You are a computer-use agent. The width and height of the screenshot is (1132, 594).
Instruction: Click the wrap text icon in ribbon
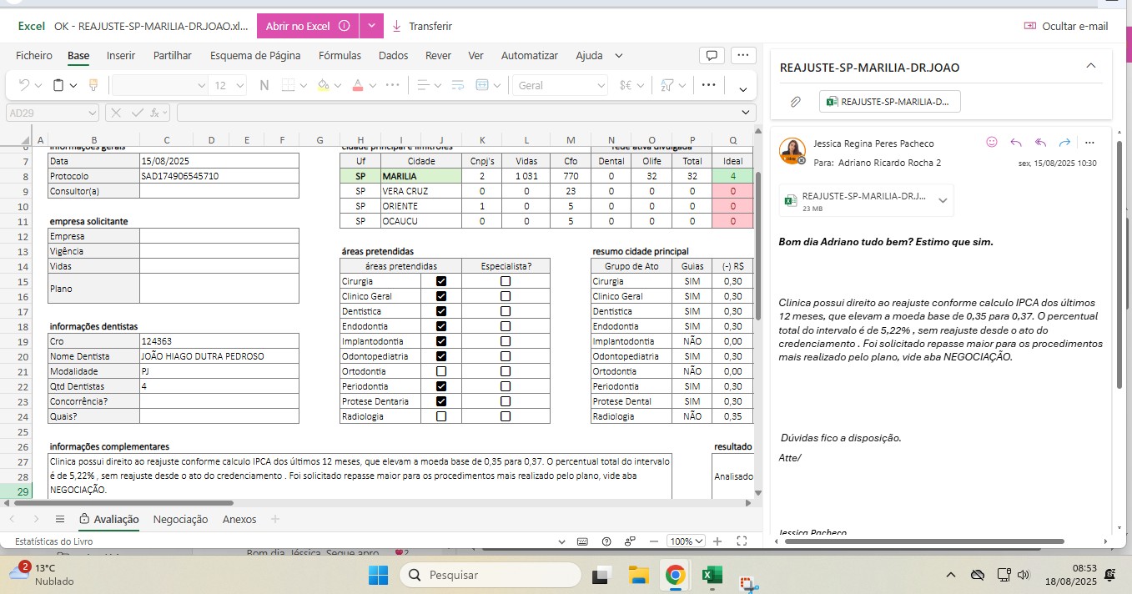click(x=457, y=85)
